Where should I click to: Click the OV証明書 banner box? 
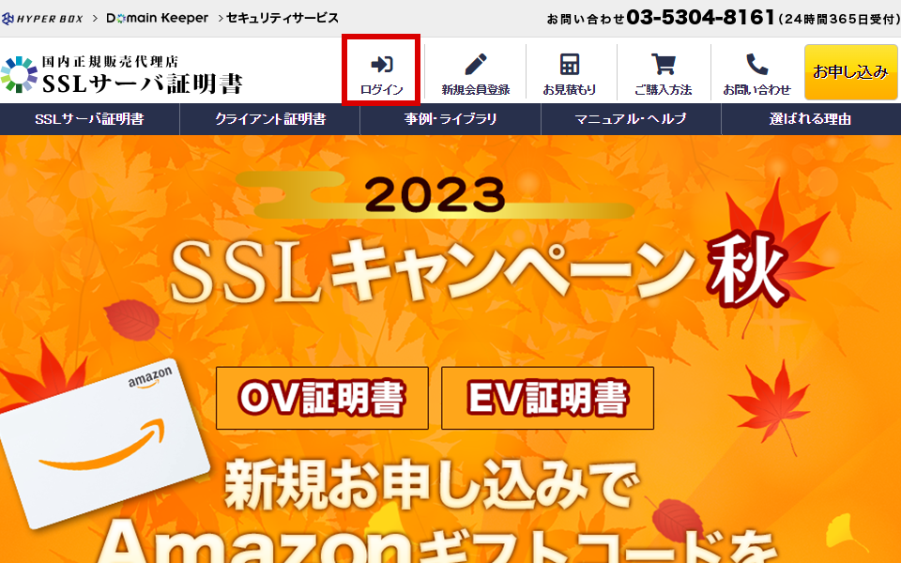point(322,398)
